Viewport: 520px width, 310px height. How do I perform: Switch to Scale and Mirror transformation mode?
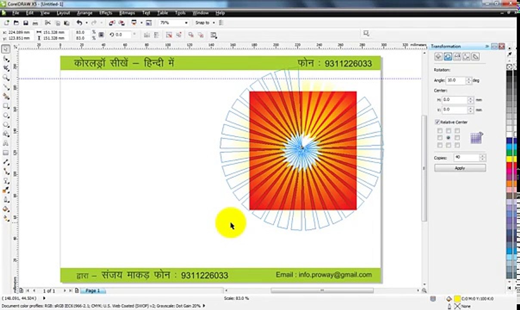click(x=457, y=56)
